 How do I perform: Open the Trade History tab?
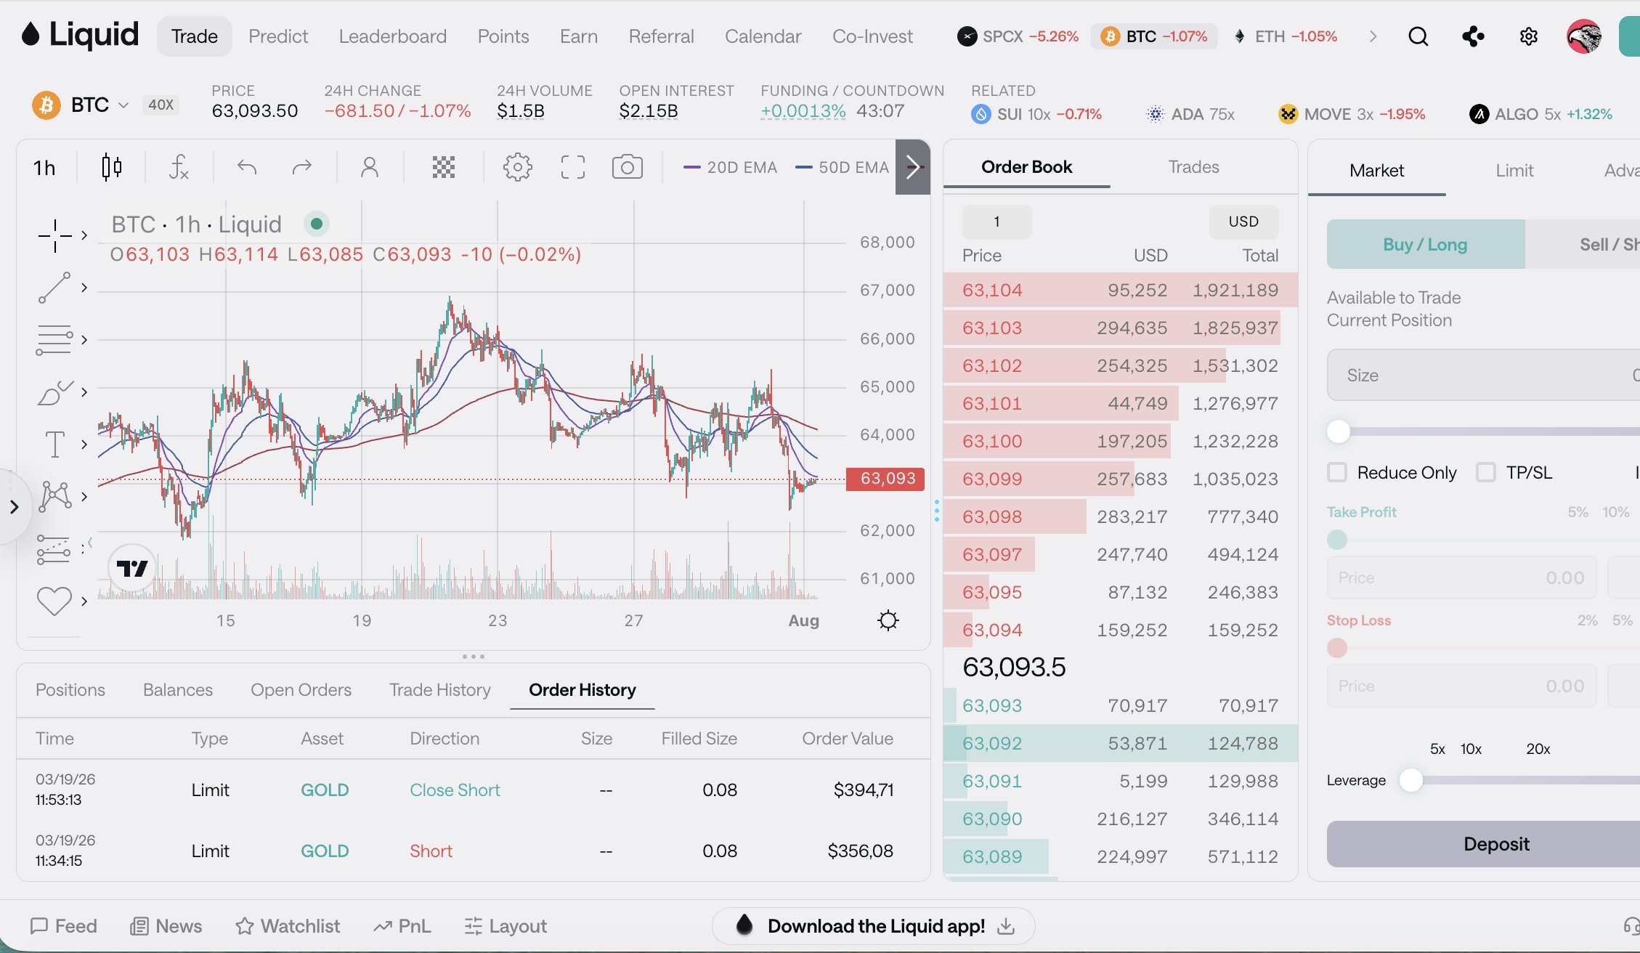pos(440,689)
